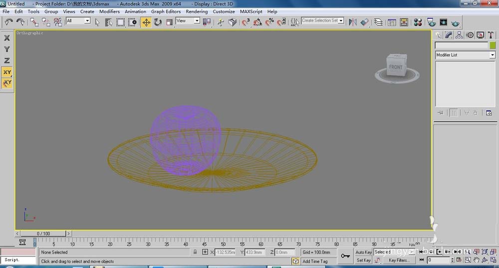Activate the Unlink Selection tool
499x268 pixels.
pos(46,22)
